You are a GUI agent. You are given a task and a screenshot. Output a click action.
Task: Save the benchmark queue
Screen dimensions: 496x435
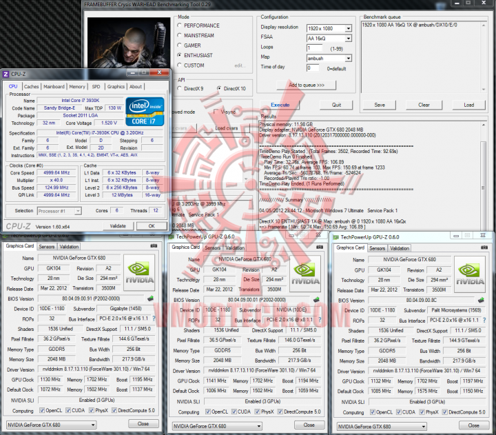pyautogui.click(x=380, y=105)
